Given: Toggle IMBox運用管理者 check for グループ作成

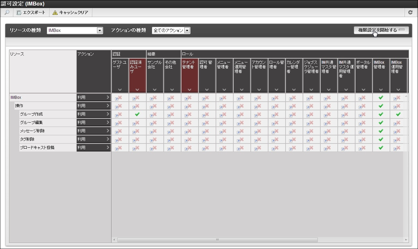Looking at the screenshot, I should tap(398, 114).
